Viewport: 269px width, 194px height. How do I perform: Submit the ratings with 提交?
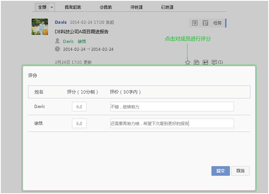click(x=220, y=171)
